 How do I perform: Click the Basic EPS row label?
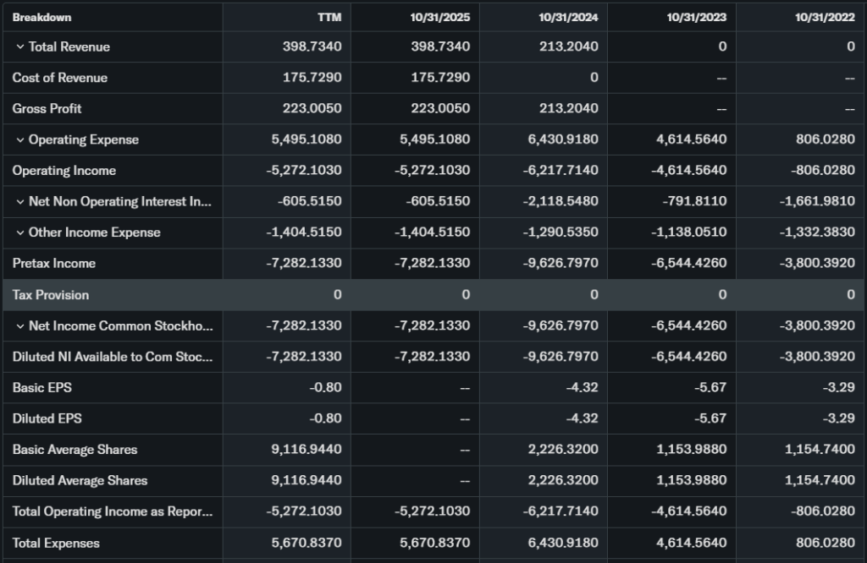[x=41, y=388]
